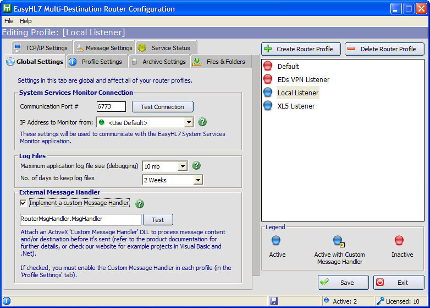Viewport: 430px width, 308px height.
Task: Click the floppy disk icon in status bar
Action: point(274,301)
